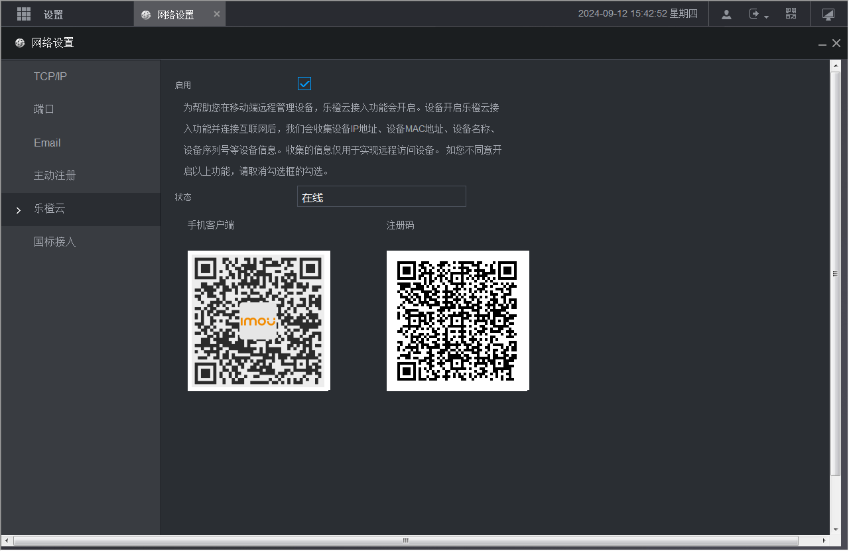Minimize the 网络设置 panel
The image size is (849, 551).
coord(822,44)
